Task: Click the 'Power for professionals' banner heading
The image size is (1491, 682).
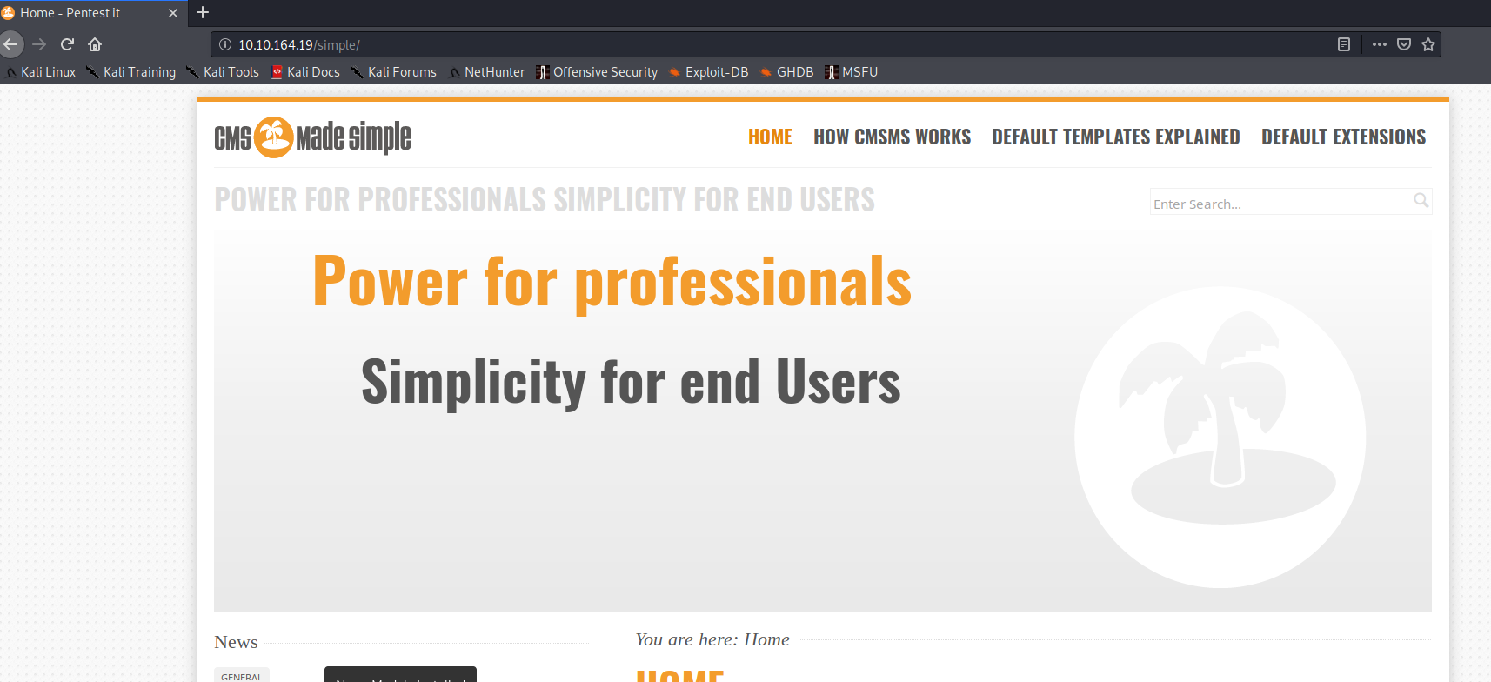Action: click(x=612, y=282)
